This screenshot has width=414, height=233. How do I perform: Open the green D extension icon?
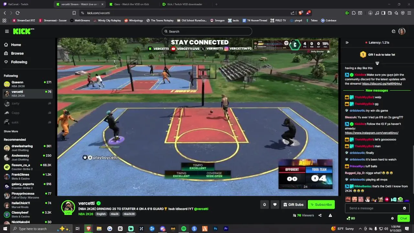347,13
